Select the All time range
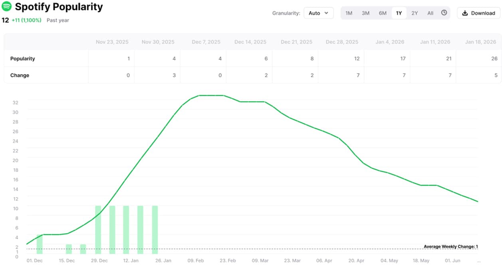The width and height of the screenshot is (502, 266). click(x=430, y=13)
